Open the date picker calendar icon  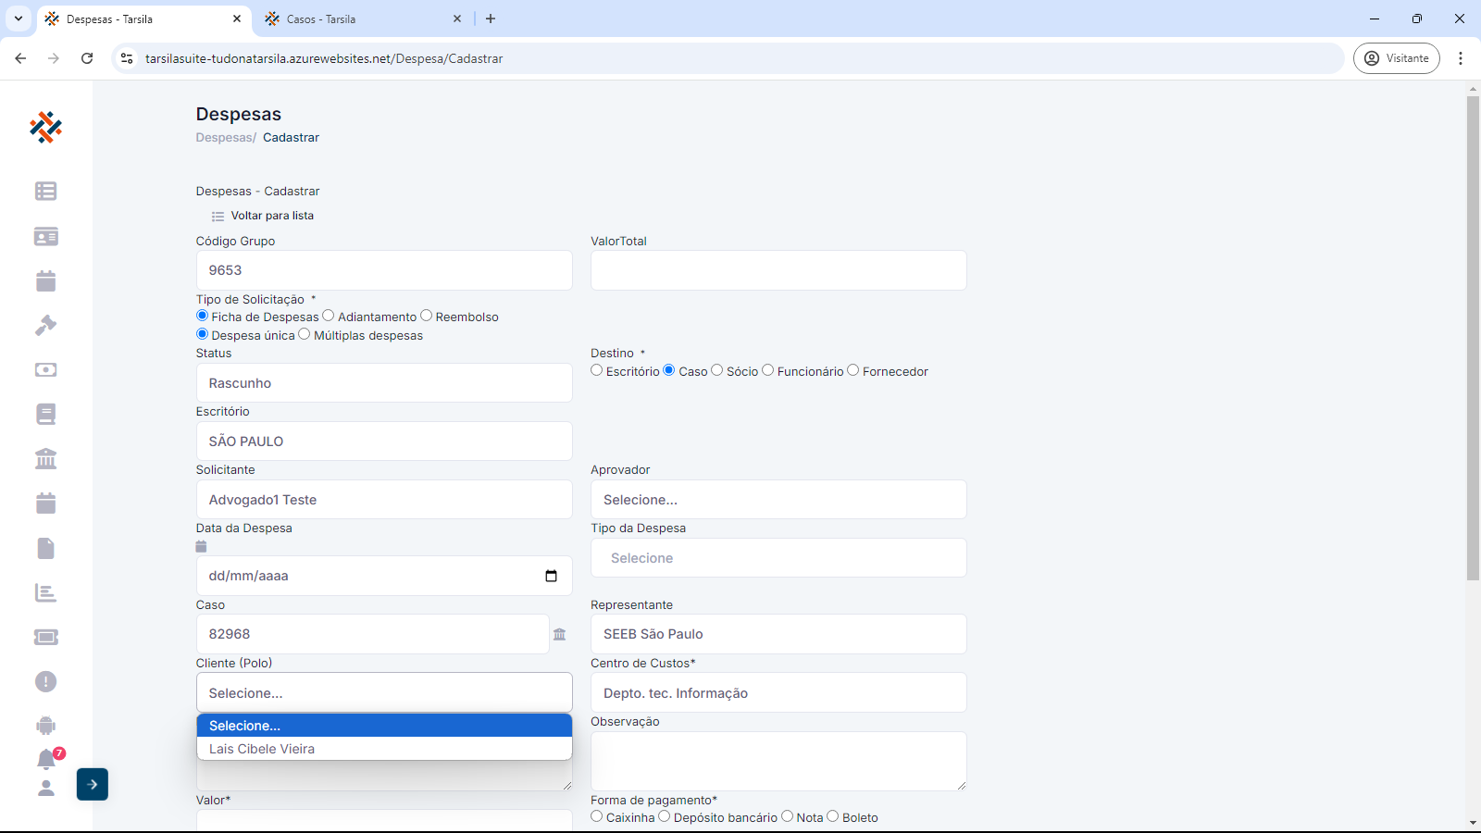click(551, 576)
